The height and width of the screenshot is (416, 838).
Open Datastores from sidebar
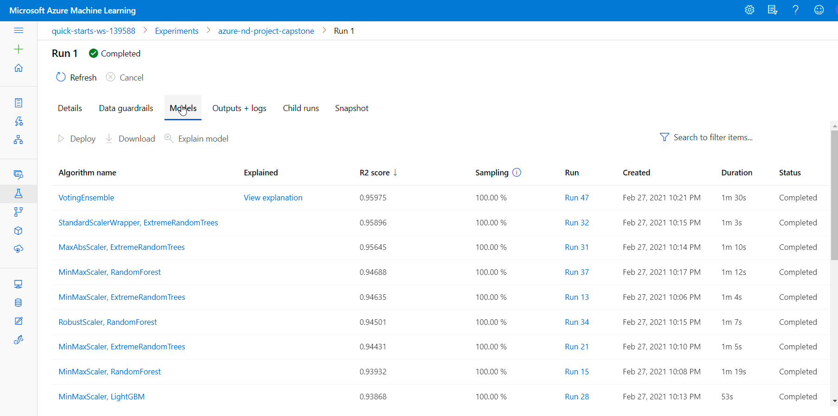click(x=19, y=303)
